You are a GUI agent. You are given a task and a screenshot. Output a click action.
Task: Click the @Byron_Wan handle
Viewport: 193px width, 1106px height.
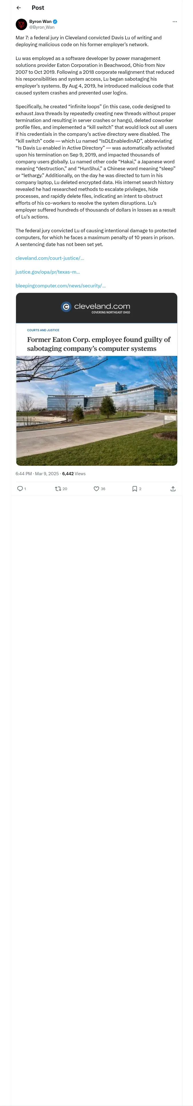click(x=41, y=27)
